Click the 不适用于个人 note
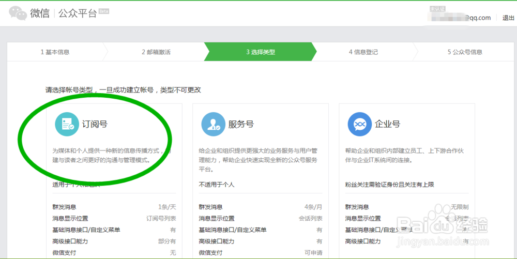 click(217, 185)
